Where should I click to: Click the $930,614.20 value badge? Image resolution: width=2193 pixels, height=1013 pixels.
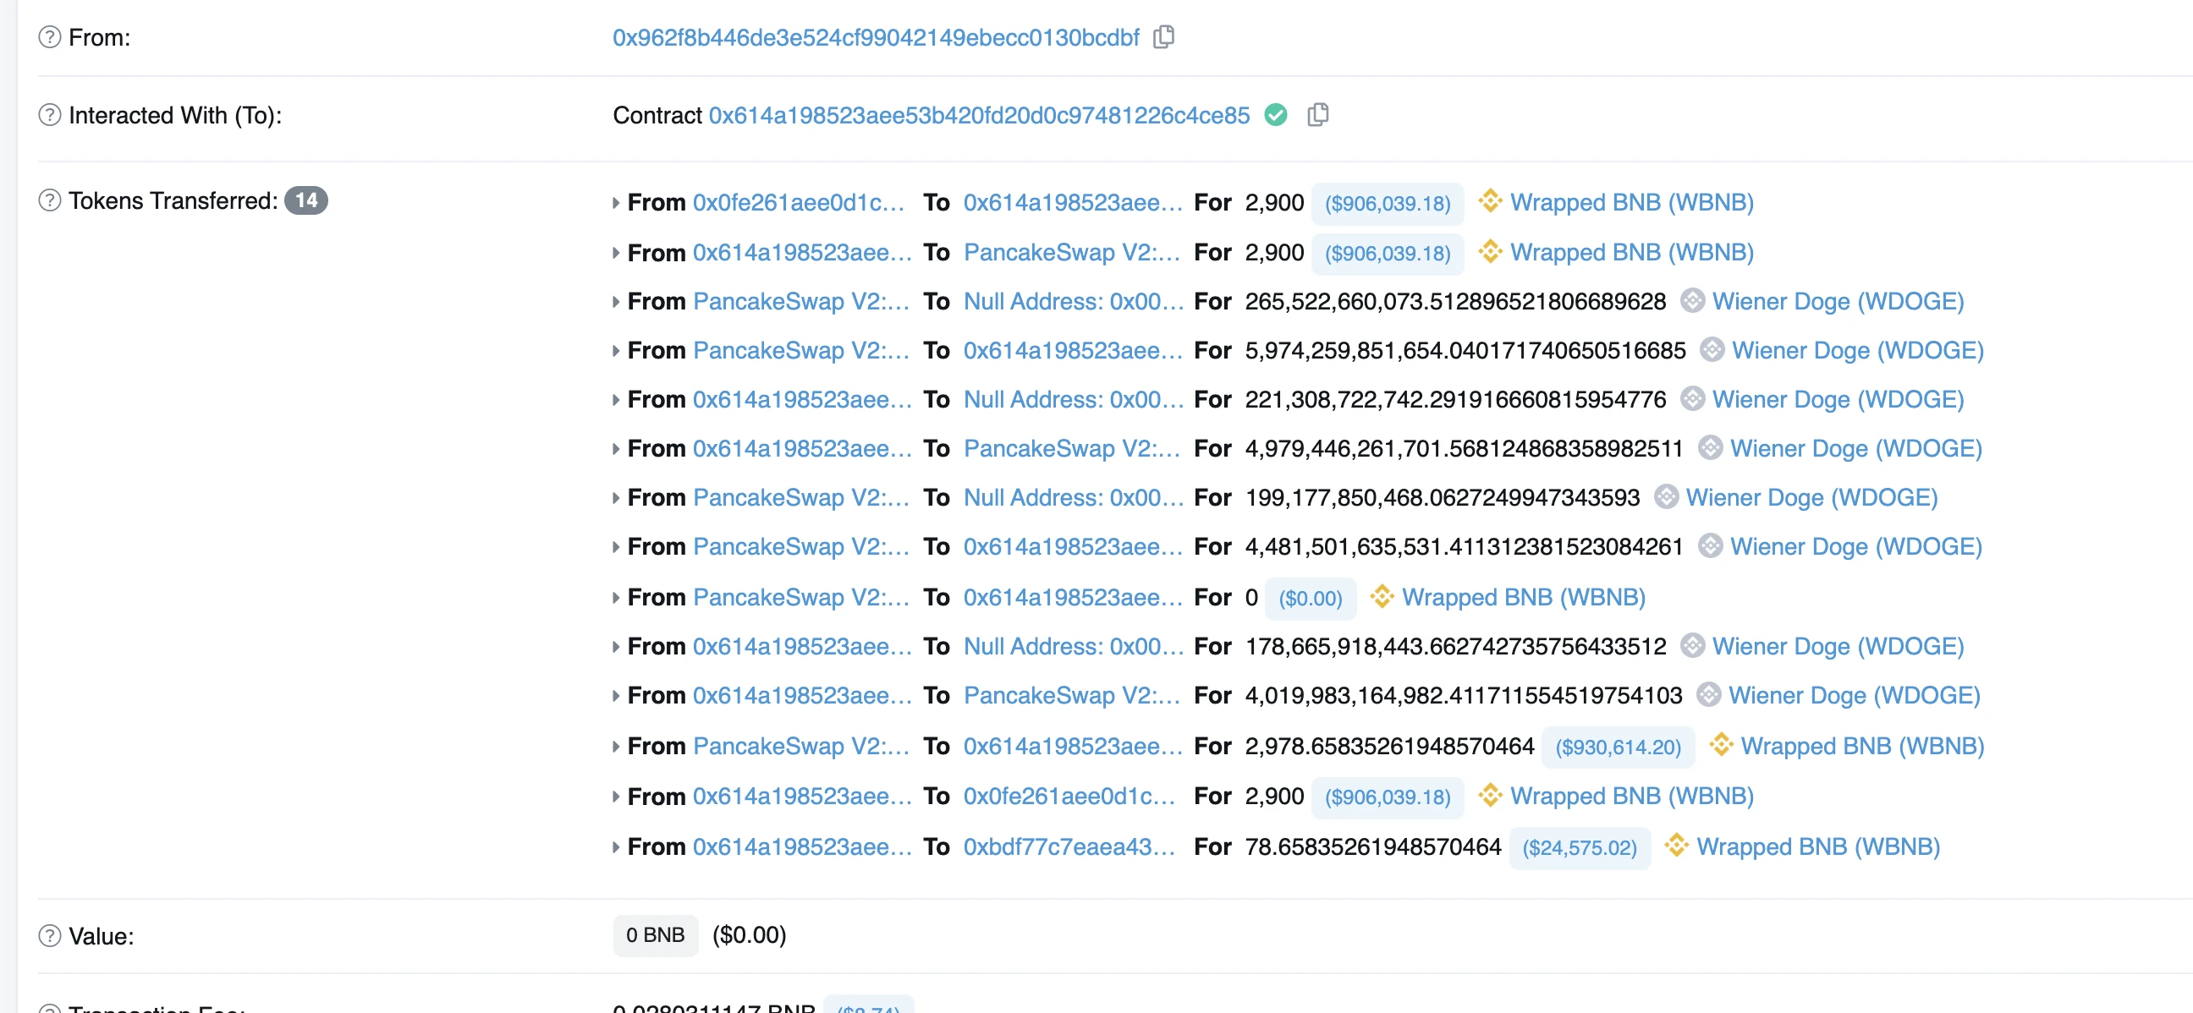pos(1618,747)
